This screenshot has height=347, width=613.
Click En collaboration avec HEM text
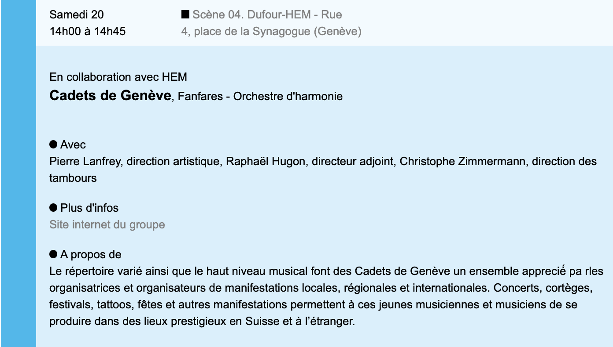coord(118,77)
